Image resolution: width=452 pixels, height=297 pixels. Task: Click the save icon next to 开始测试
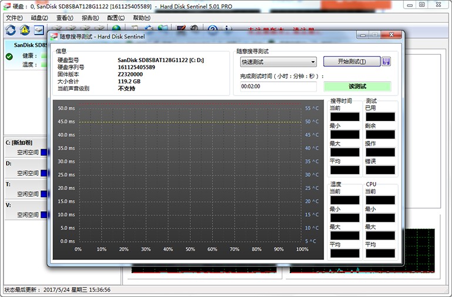386,62
